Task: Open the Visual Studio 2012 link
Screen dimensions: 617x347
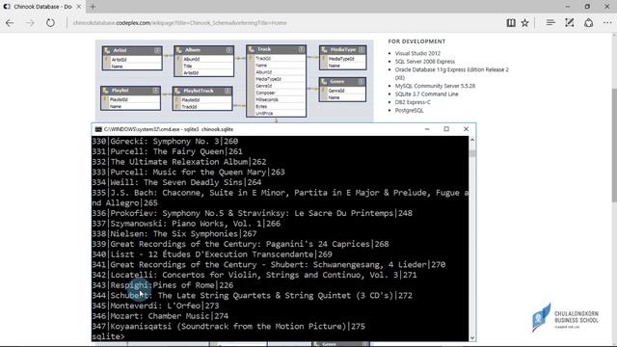Action: pos(417,53)
